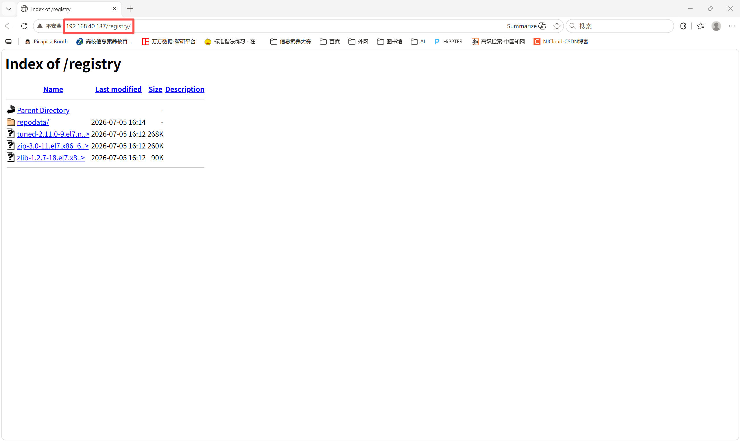The image size is (740, 441).
Task: Restore down the browser window
Action: point(710,9)
